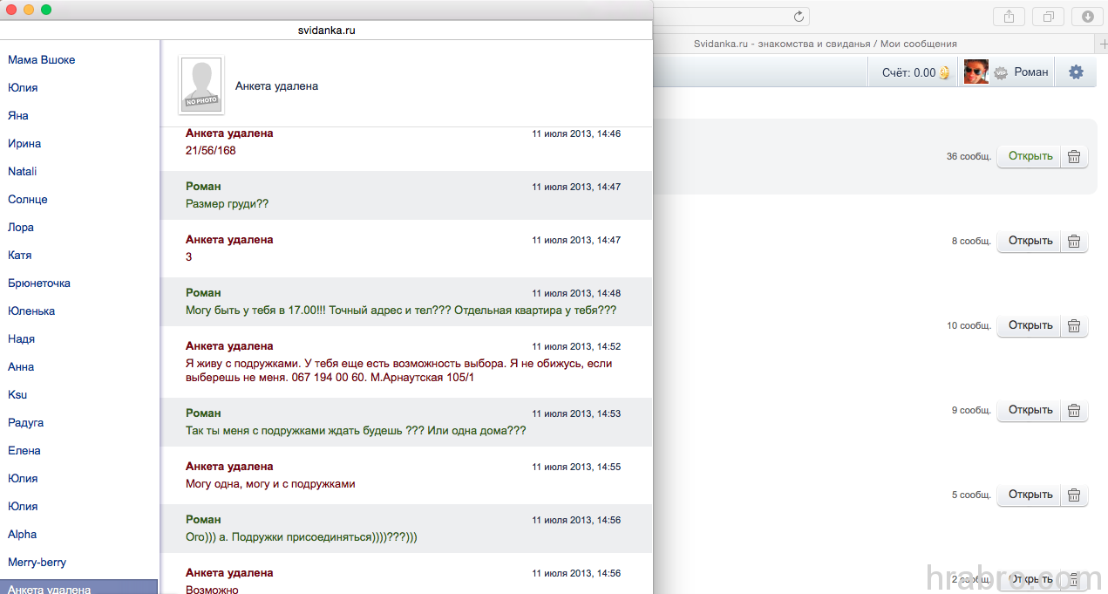Click timestamp 11 июля 2013, 14:52
The image size is (1108, 594).
click(576, 347)
